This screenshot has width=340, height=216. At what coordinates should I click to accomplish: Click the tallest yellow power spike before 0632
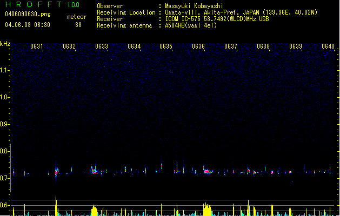point(56,206)
